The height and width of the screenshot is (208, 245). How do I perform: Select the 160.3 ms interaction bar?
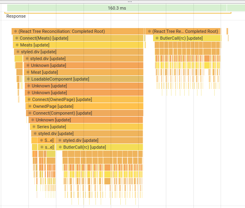(x=117, y=8)
